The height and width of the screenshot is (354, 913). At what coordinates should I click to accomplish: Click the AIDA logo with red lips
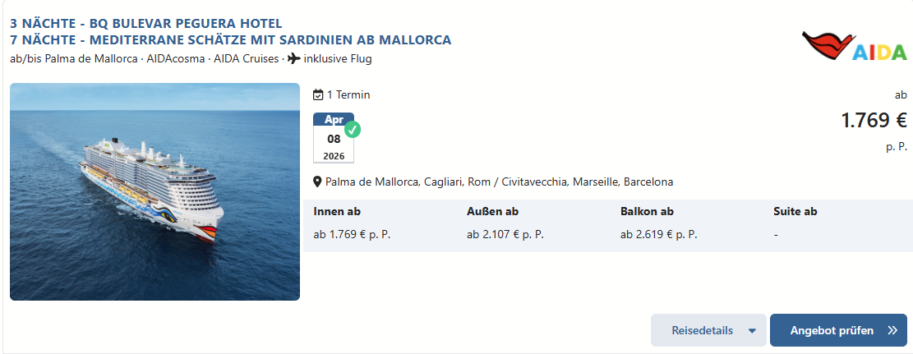pos(854,46)
